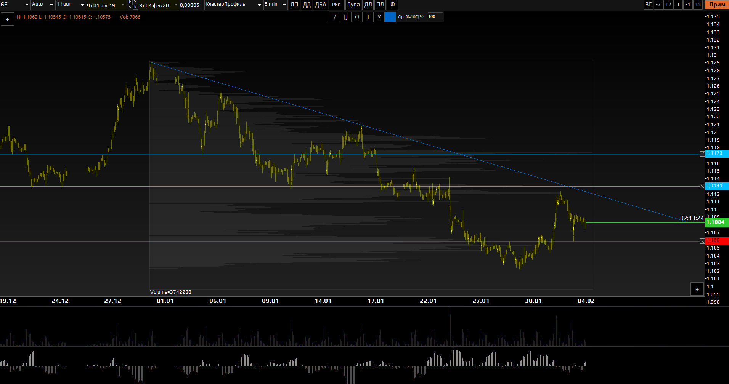Click the plus button at top-left of chart
729x384 pixels.
tap(7, 19)
